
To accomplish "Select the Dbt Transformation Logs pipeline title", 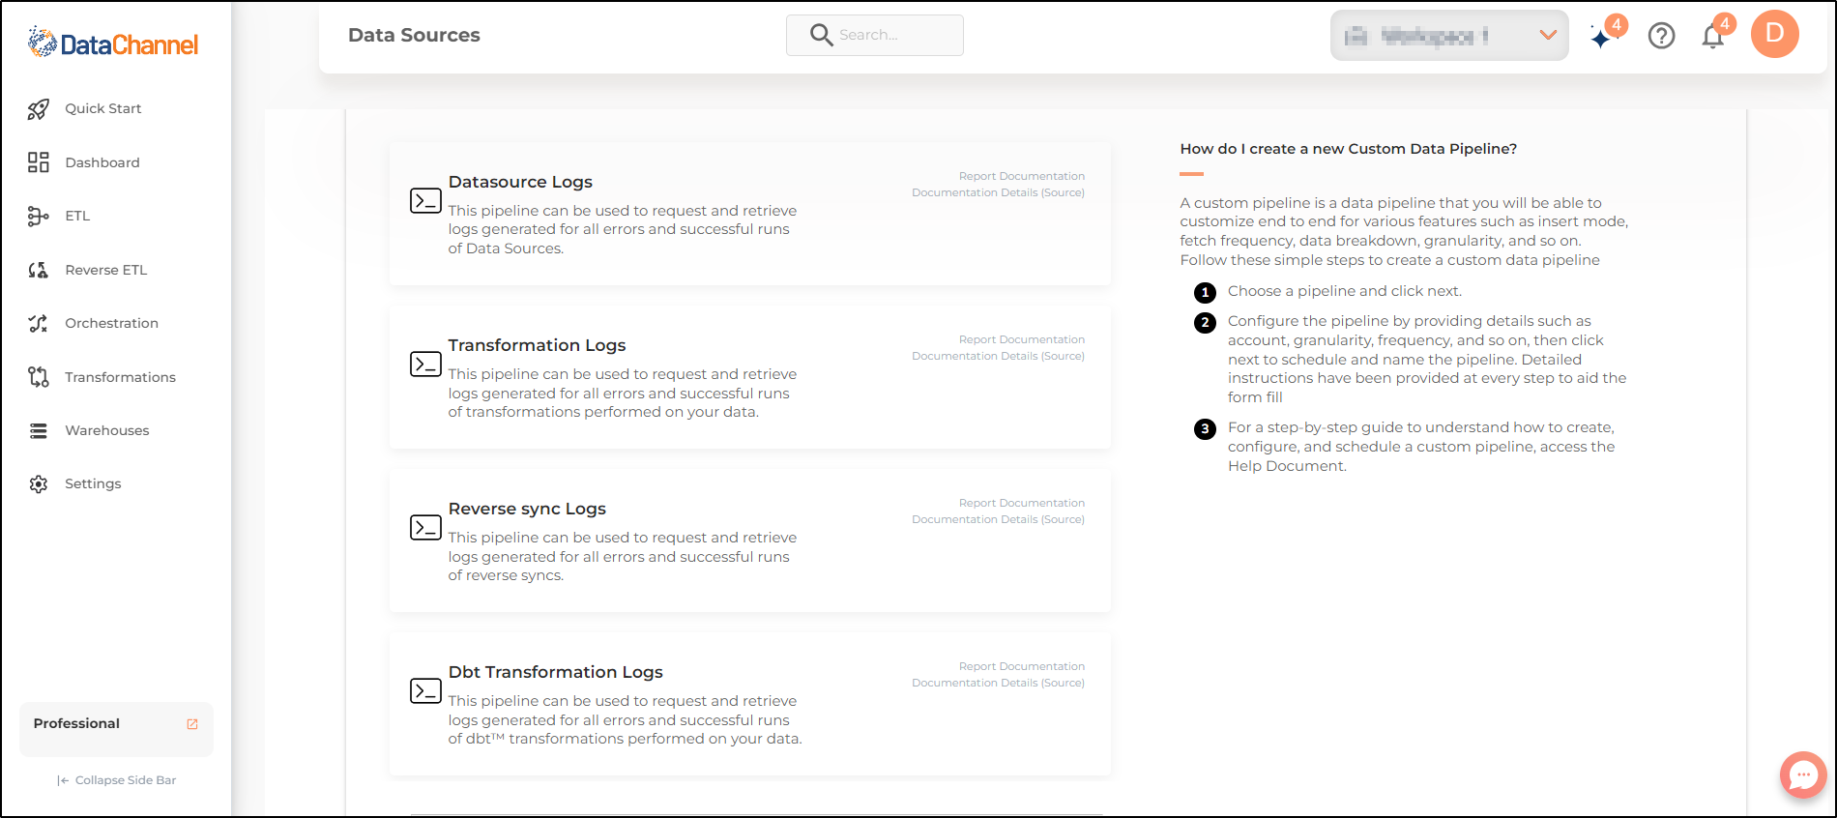I will pos(555,672).
